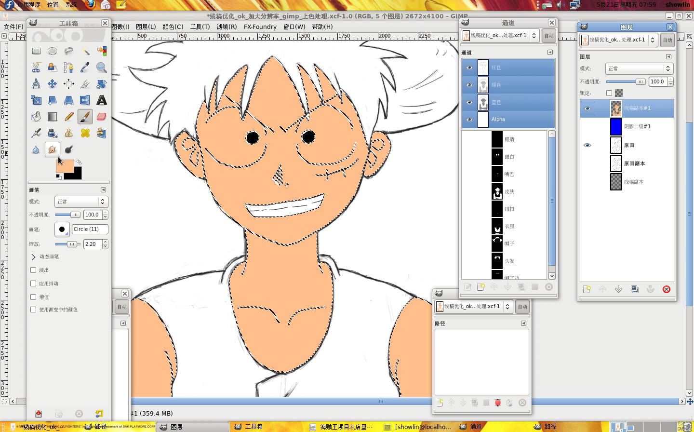Select the Text tool
Viewport: 694px width, 432px height.
[x=102, y=100]
